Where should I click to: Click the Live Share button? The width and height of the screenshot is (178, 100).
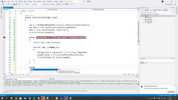pyautogui.click(x=169, y=4)
